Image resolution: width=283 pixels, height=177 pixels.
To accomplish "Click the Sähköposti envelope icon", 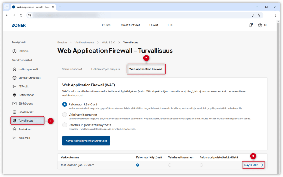I will (15, 104).
